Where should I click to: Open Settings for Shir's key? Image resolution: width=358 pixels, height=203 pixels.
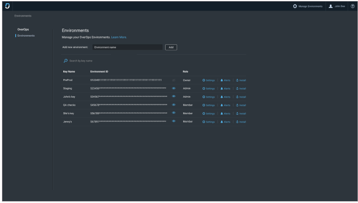[209, 114]
